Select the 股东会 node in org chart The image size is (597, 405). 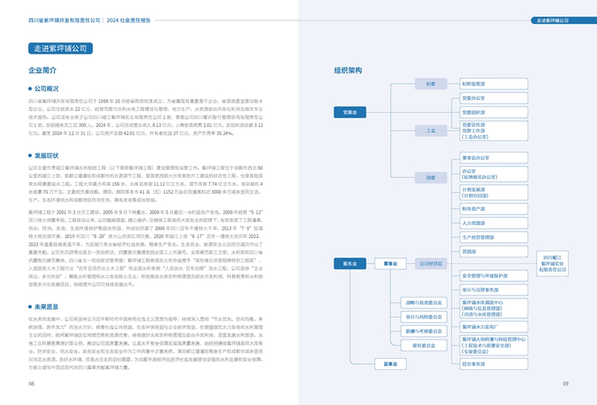point(350,263)
